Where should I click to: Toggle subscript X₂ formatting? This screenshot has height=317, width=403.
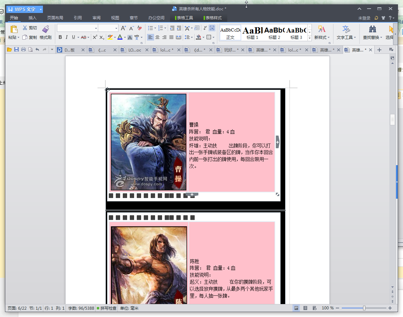click(x=102, y=37)
